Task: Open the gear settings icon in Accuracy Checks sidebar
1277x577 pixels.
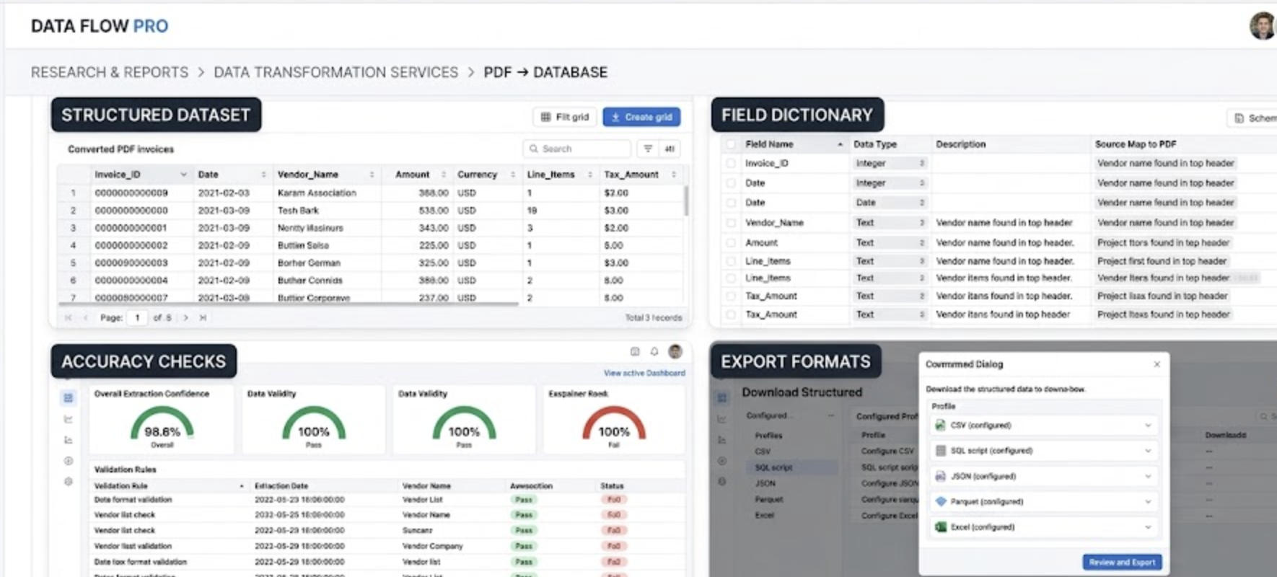Action: tap(69, 481)
